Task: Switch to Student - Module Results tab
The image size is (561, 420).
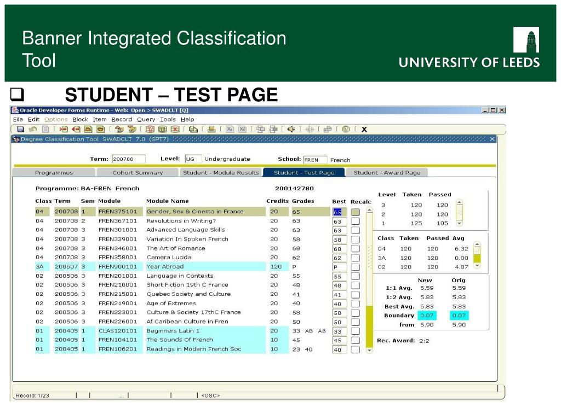Action: [x=221, y=172]
